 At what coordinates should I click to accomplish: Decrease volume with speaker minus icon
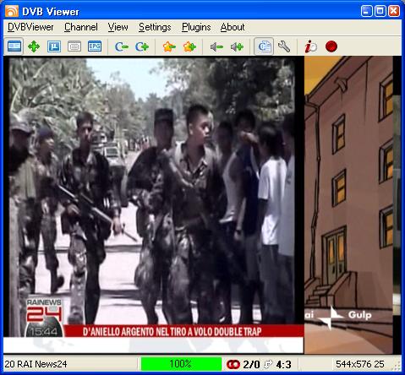tap(216, 46)
